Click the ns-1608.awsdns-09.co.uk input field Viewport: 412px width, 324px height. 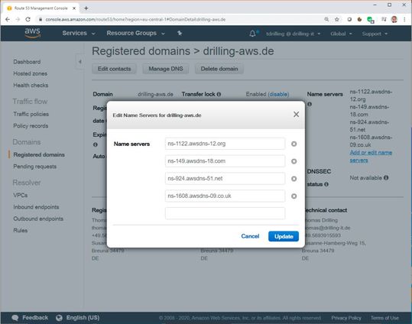point(225,196)
